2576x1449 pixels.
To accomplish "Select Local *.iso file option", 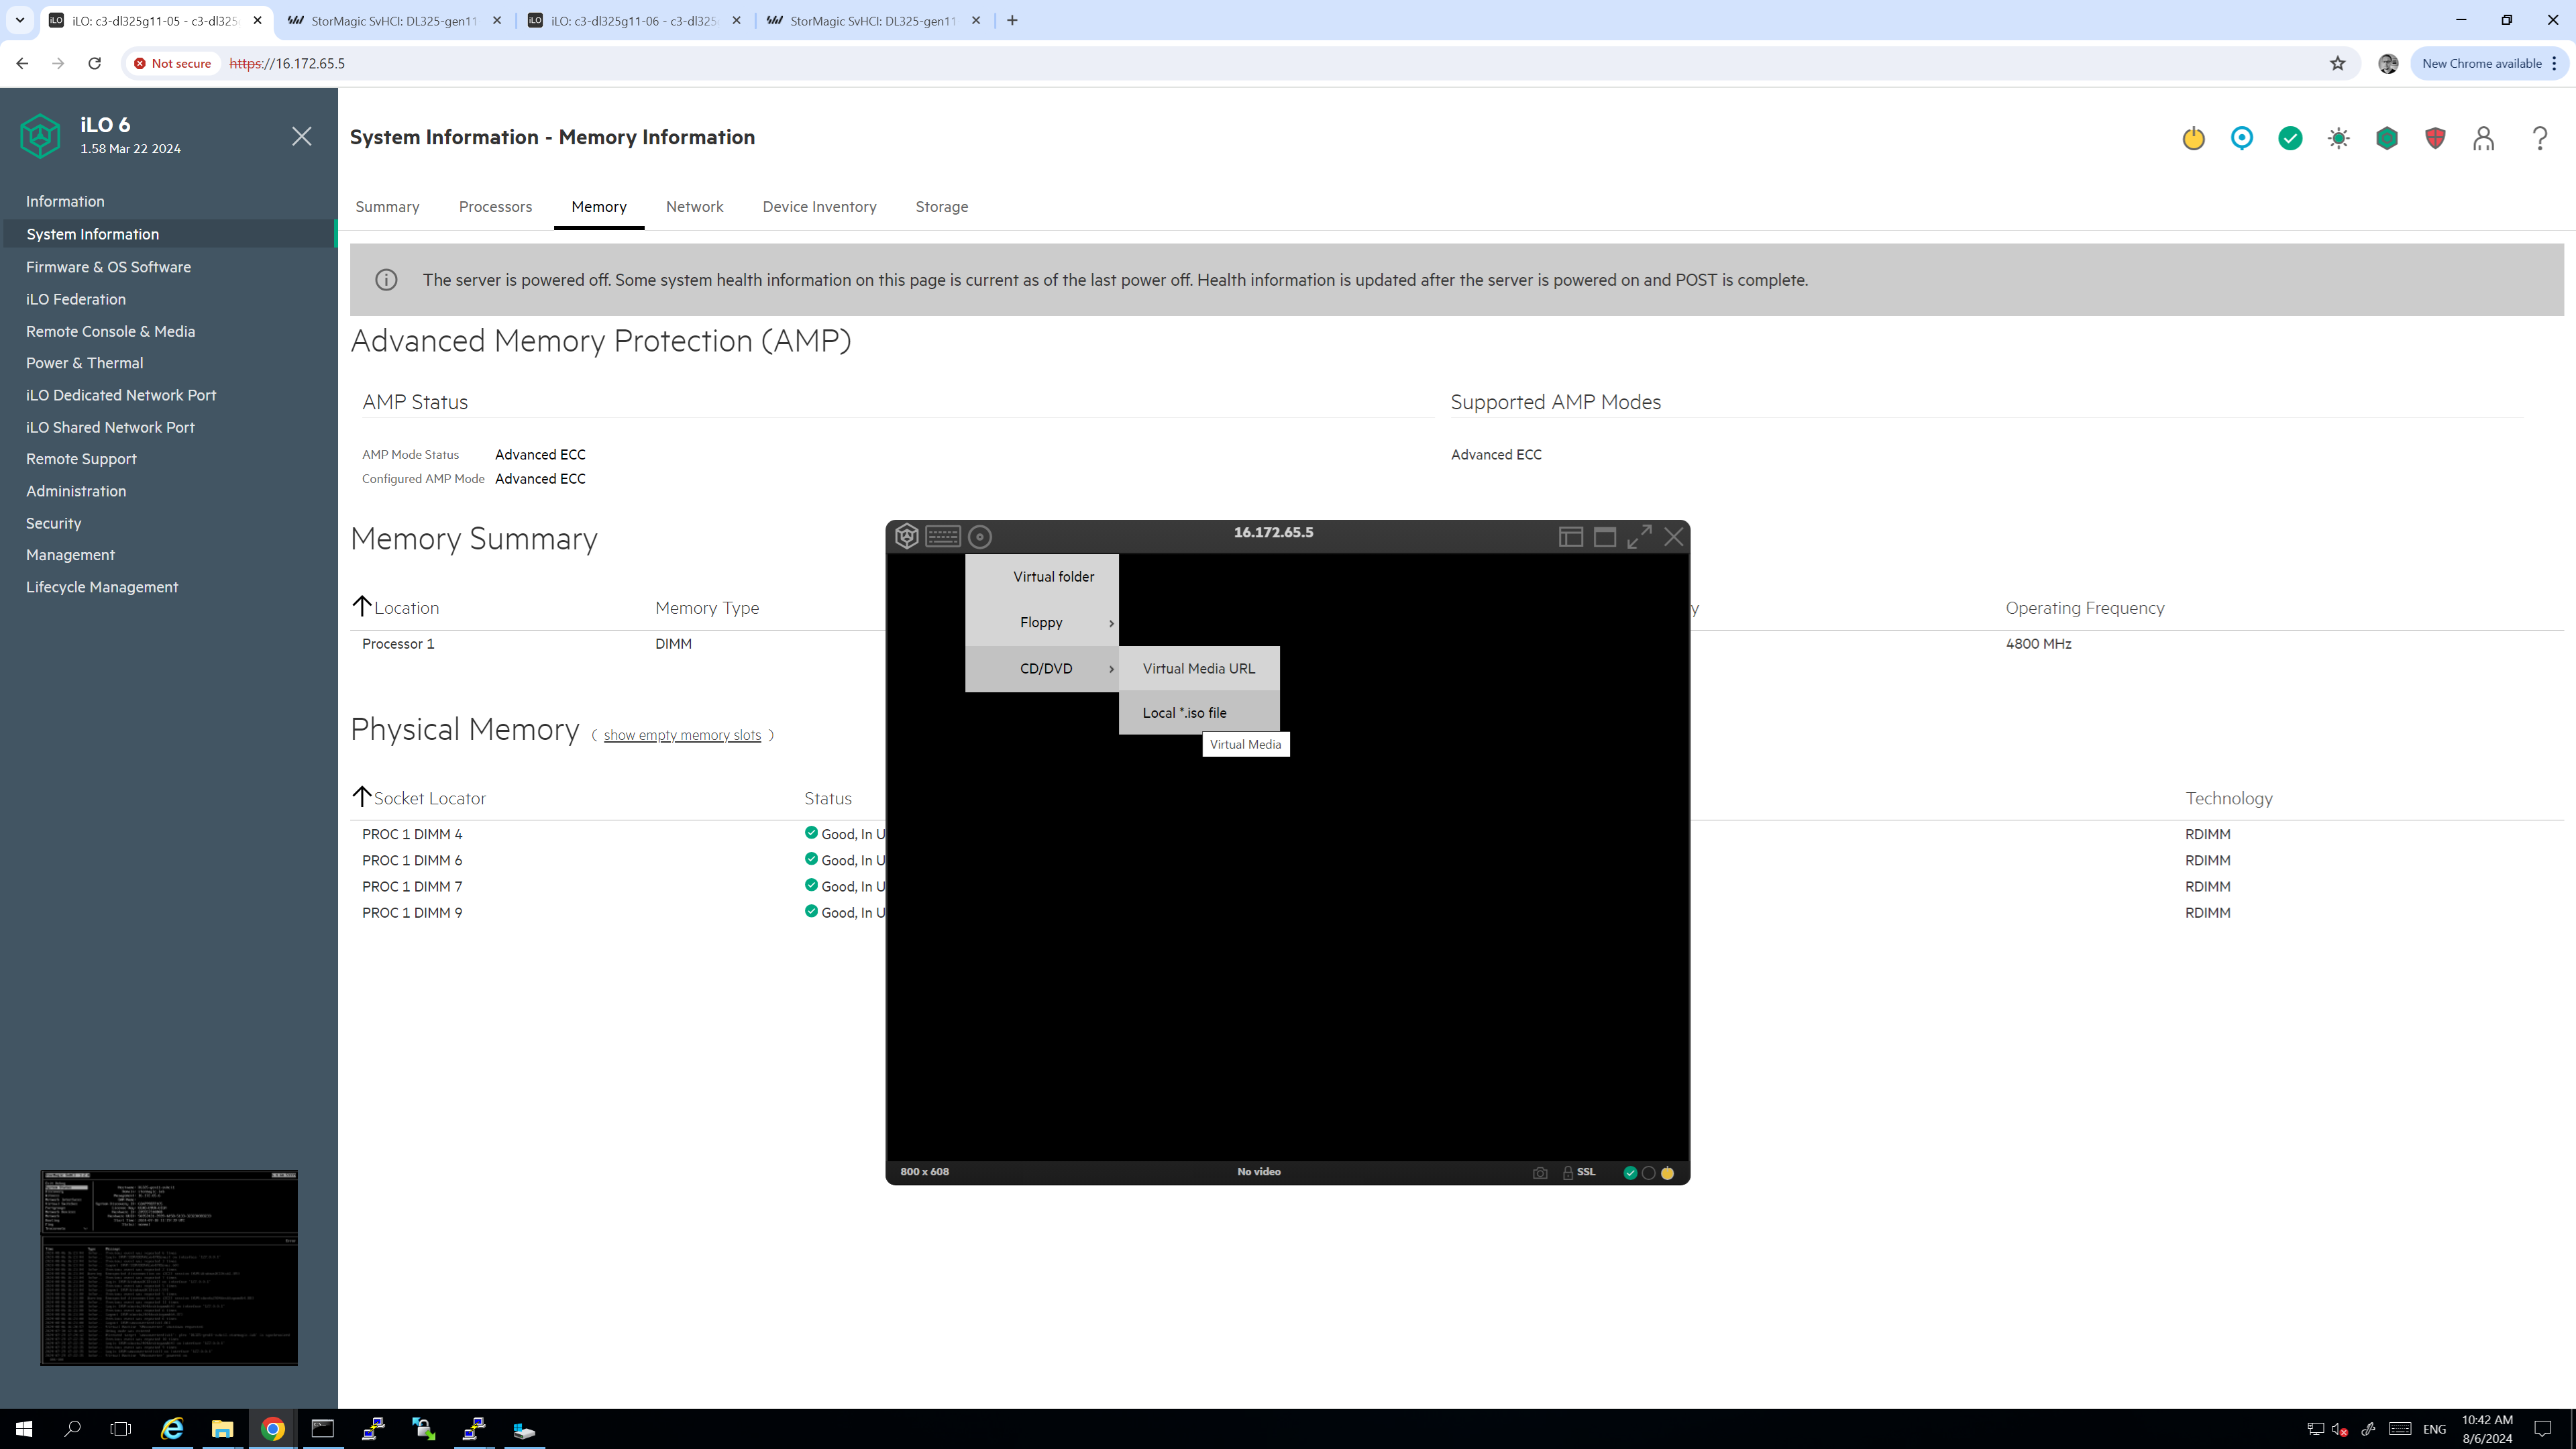I will click(1198, 712).
